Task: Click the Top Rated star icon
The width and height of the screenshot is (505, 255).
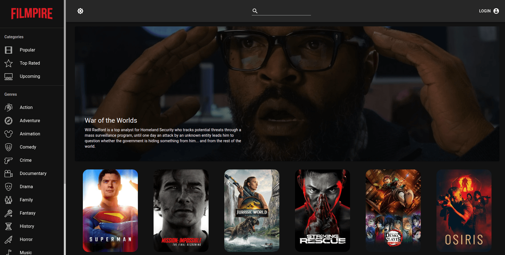Action: pos(9,63)
